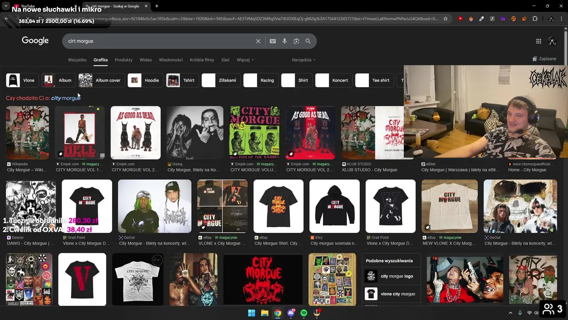
Task: Select the Zillakami filter chip
Action: coord(221,80)
